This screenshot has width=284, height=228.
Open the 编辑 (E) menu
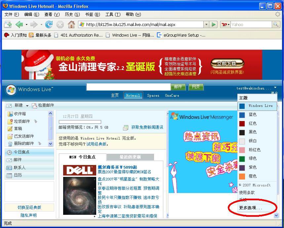click(32, 15)
